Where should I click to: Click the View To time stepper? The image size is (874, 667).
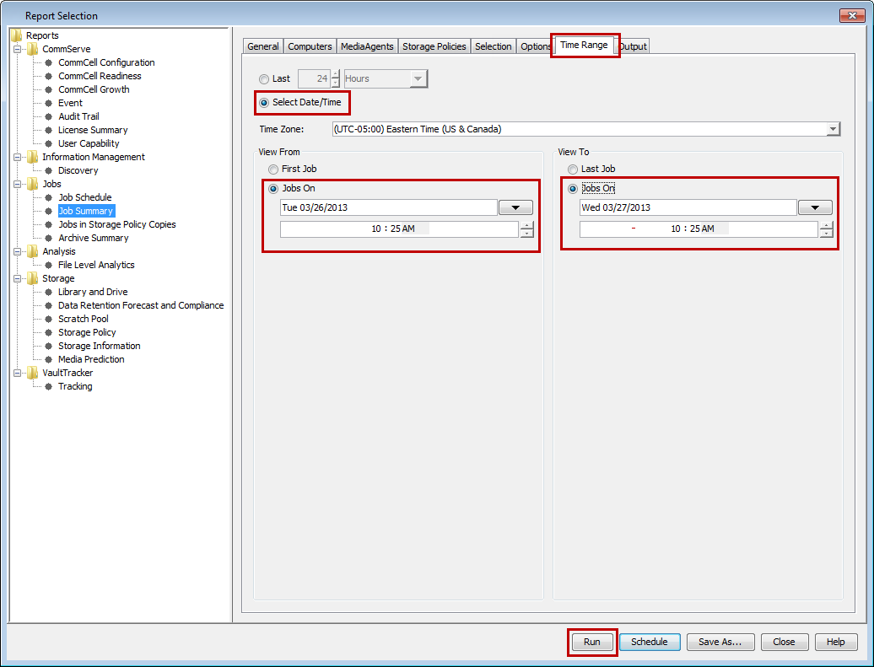point(826,229)
